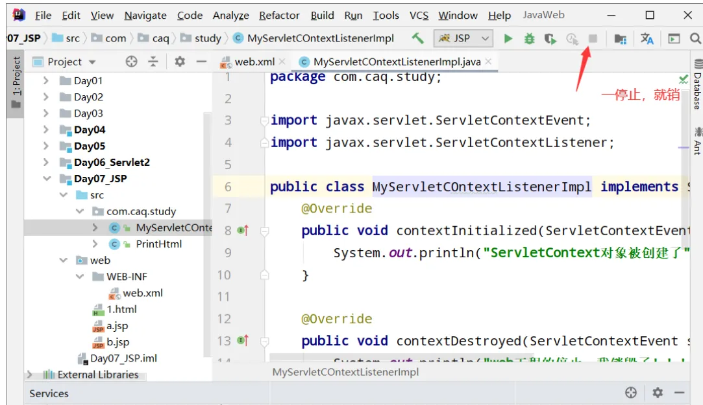Screen dimensions: 703x405
Task: Expand the Day05 module
Action: pyautogui.click(x=45, y=146)
